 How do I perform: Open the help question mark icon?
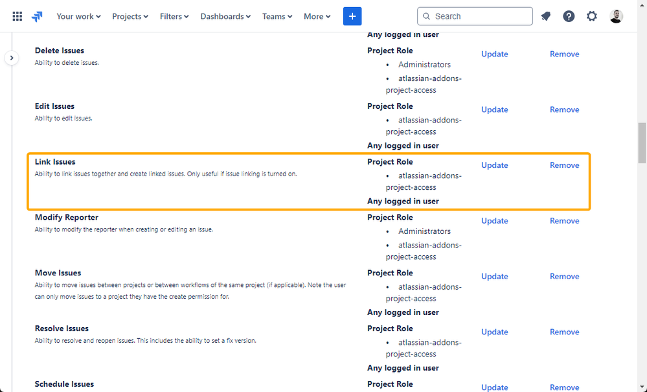tap(569, 16)
